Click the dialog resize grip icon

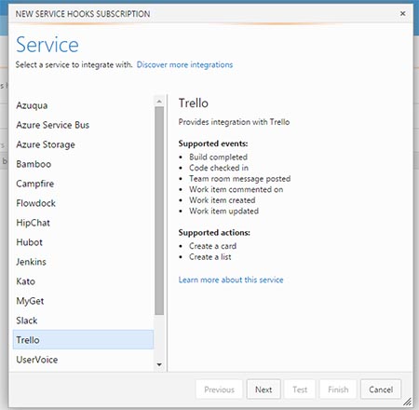407,402
